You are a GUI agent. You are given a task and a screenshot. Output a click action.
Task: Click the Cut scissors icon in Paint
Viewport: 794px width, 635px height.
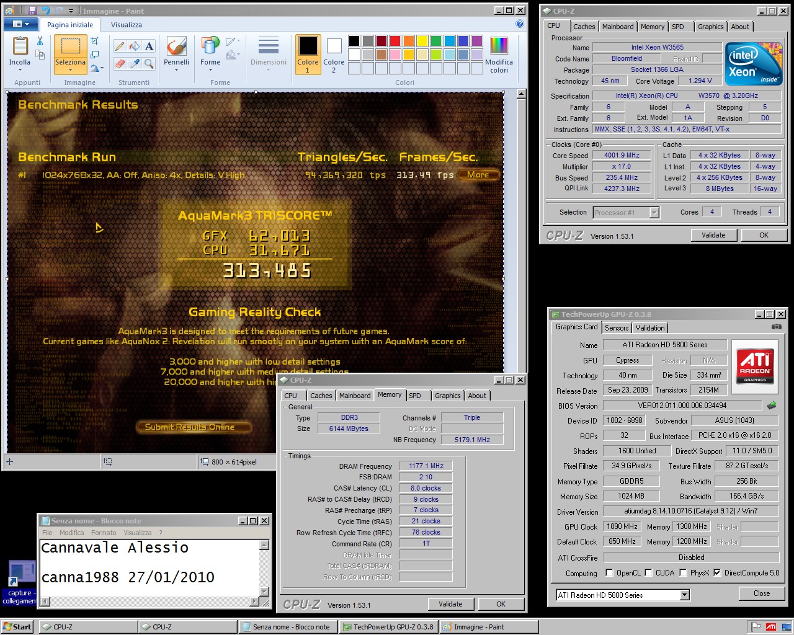coord(40,41)
